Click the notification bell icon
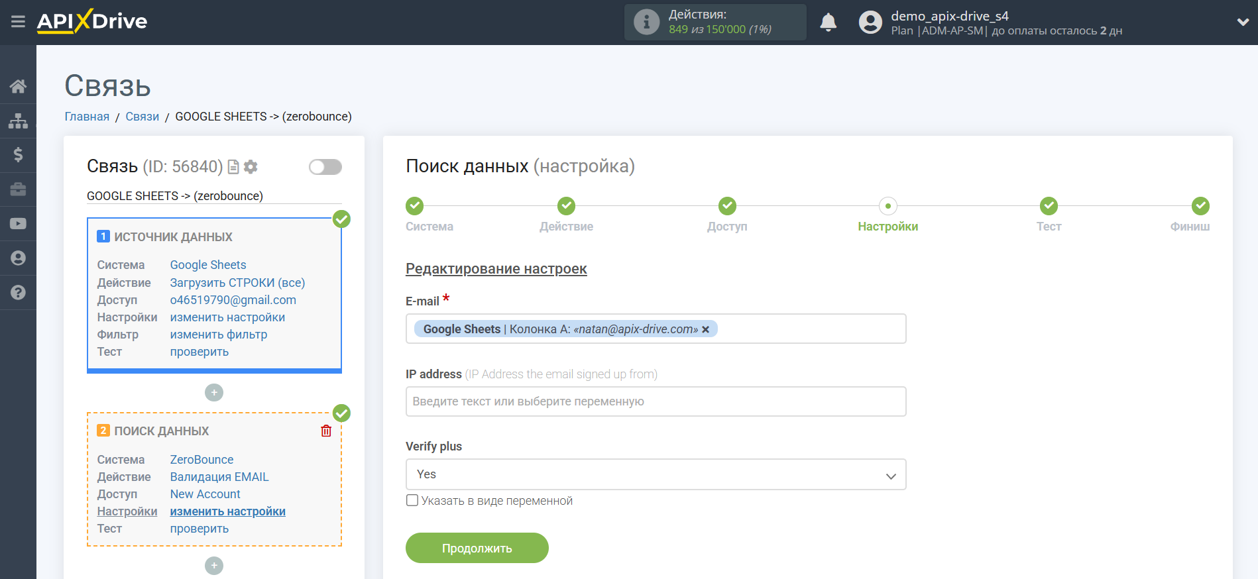 point(828,23)
